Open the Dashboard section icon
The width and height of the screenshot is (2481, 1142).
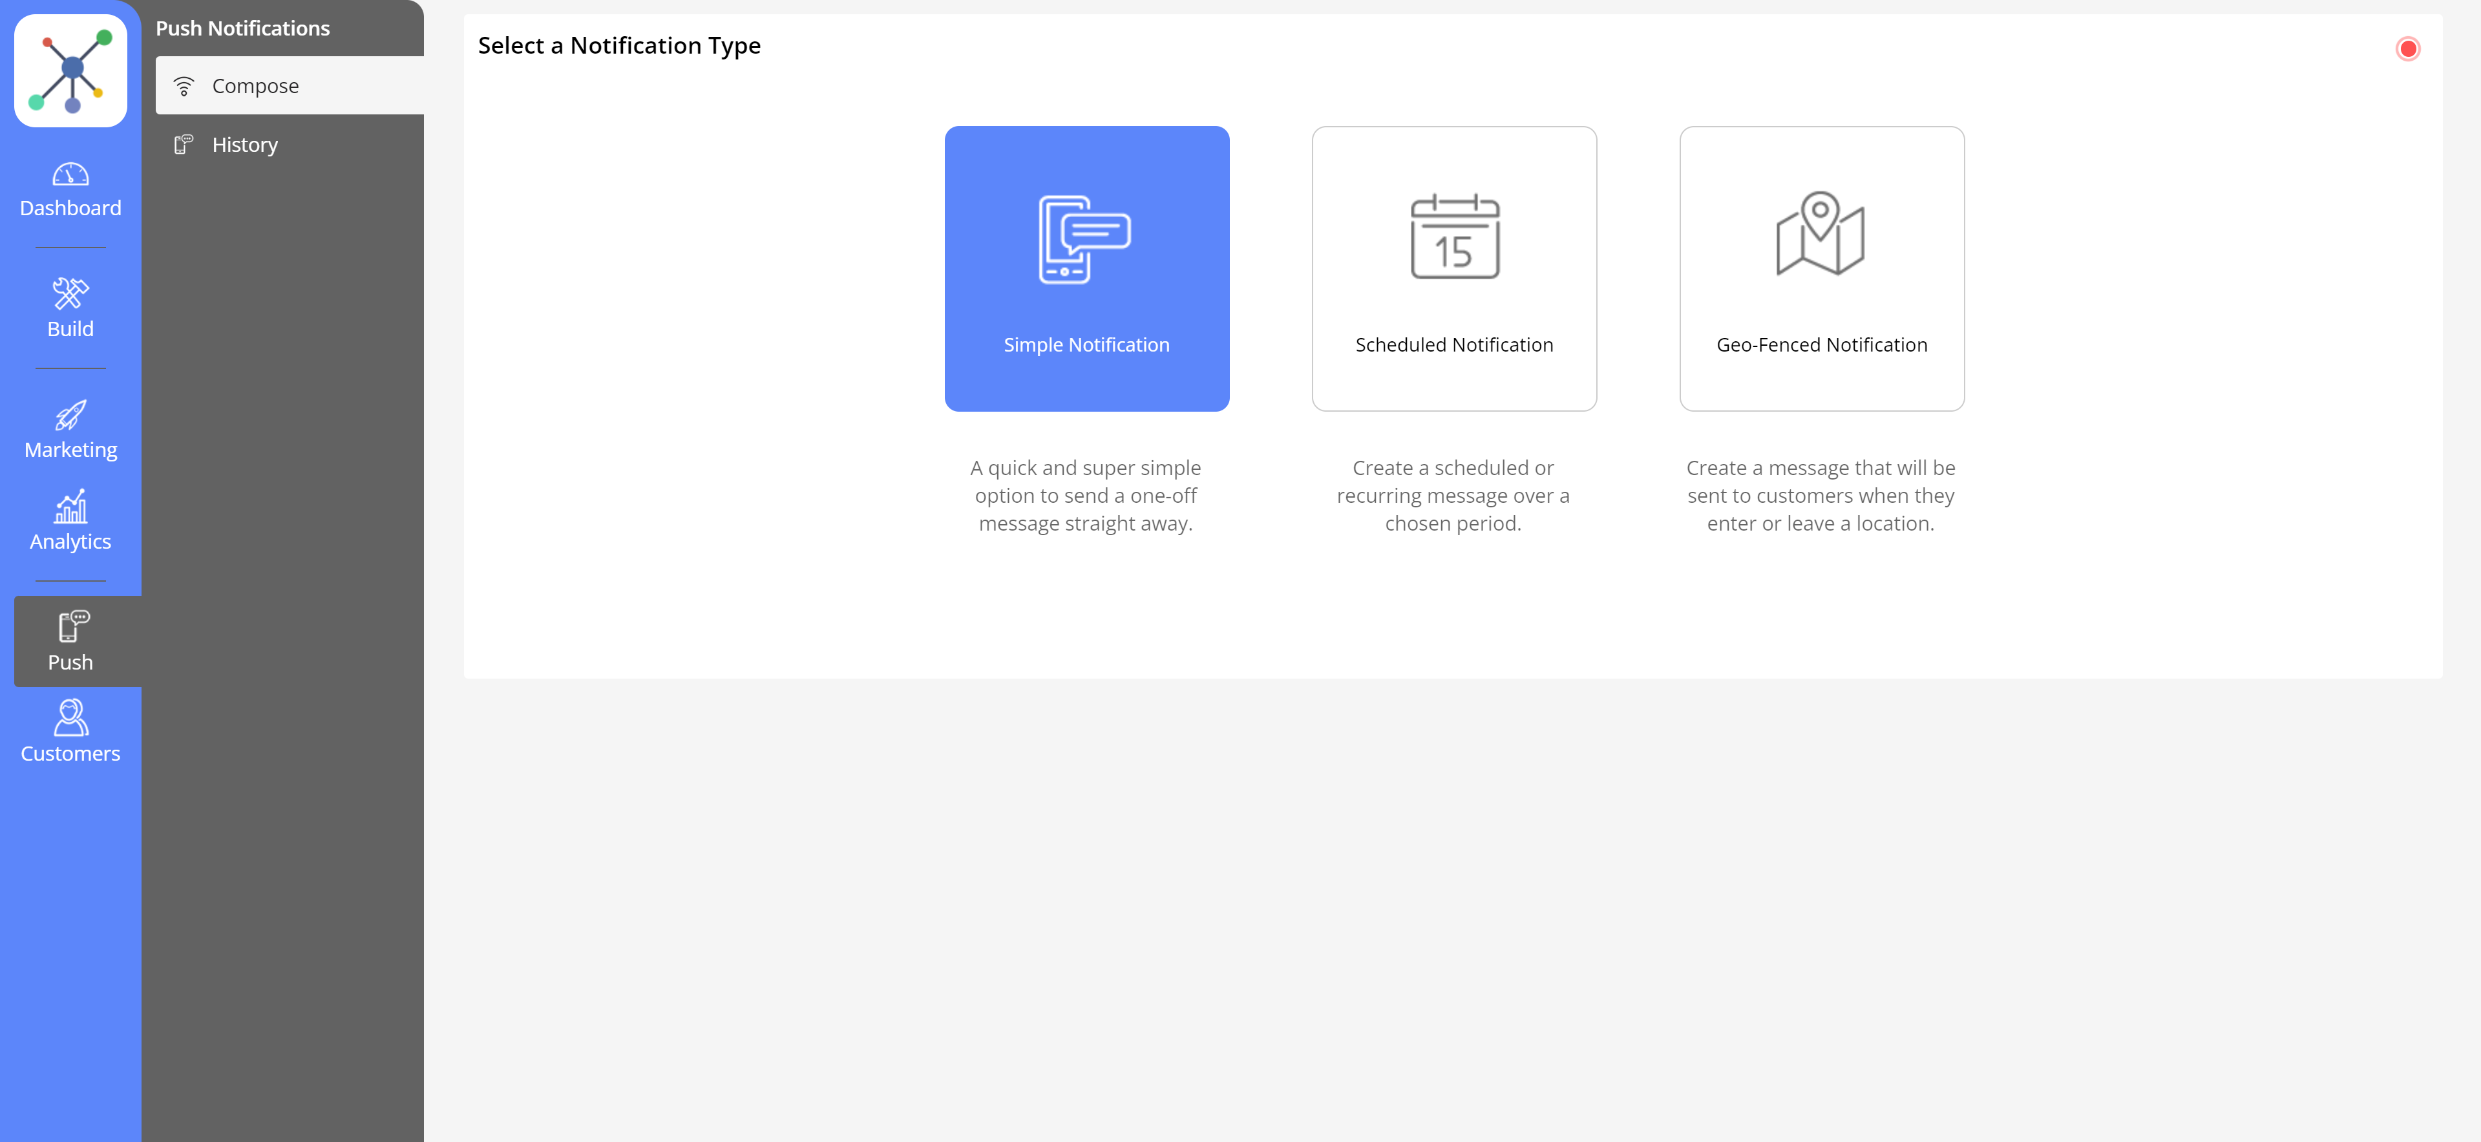coord(70,174)
